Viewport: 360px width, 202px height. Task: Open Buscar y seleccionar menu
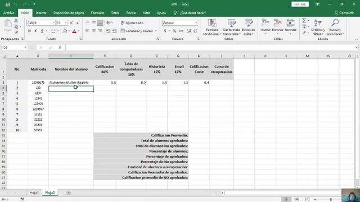[x=335, y=27]
